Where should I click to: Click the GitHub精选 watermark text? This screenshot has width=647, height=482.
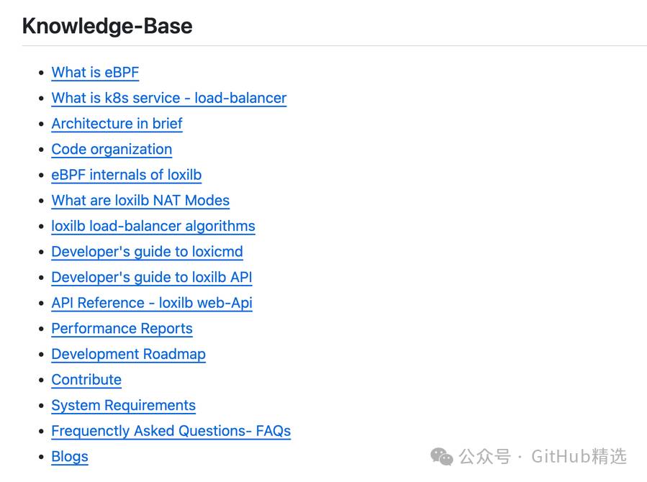click(x=579, y=456)
